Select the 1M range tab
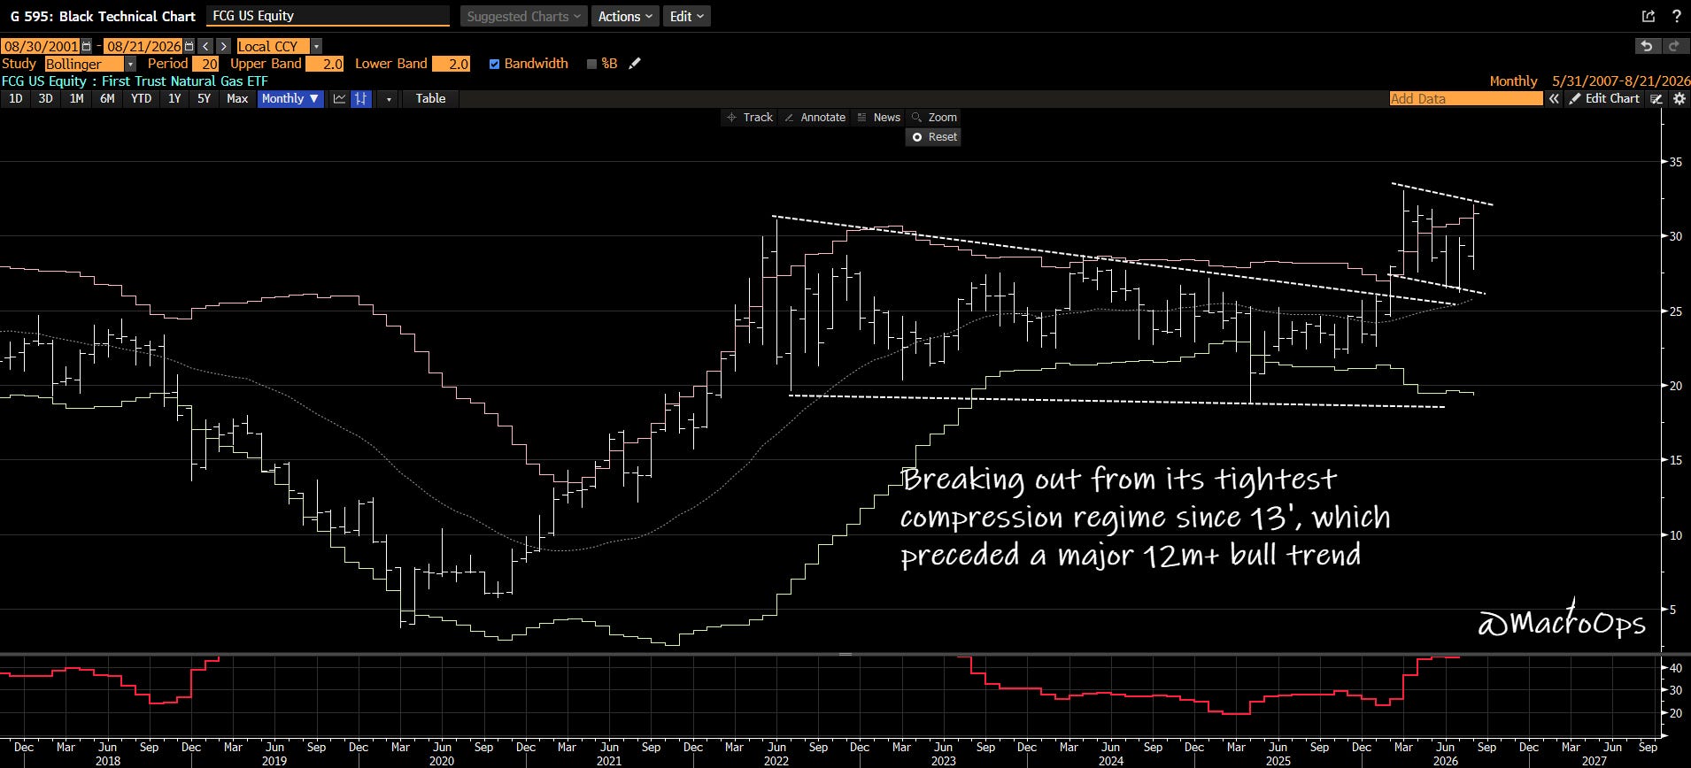This screenshot has height=768, width=1691. [x=76, y=99]
